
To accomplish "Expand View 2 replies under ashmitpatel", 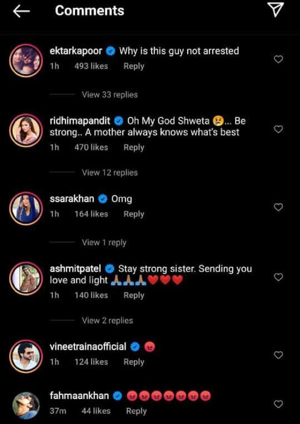I will (x=107, y=321).
